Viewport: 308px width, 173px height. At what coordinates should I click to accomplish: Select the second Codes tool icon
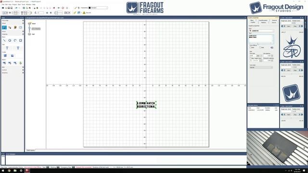pos(13,56)
